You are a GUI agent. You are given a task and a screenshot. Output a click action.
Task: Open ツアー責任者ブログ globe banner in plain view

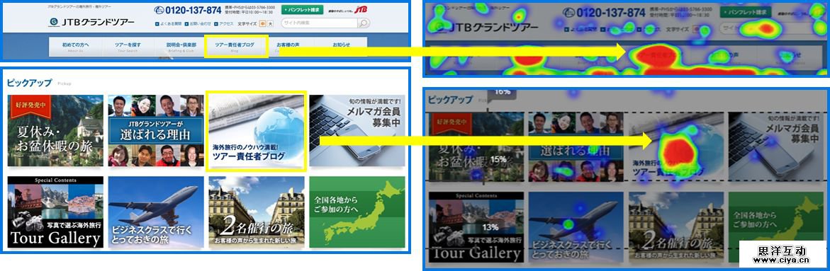pyautogui.click(x=257, y=130)
